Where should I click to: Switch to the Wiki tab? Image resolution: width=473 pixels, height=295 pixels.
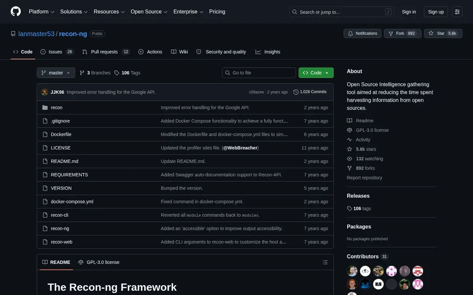179,52
